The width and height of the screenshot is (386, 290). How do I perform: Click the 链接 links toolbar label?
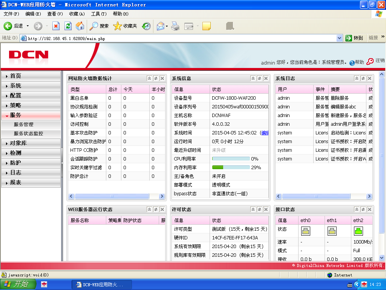(x=373, y=38)
